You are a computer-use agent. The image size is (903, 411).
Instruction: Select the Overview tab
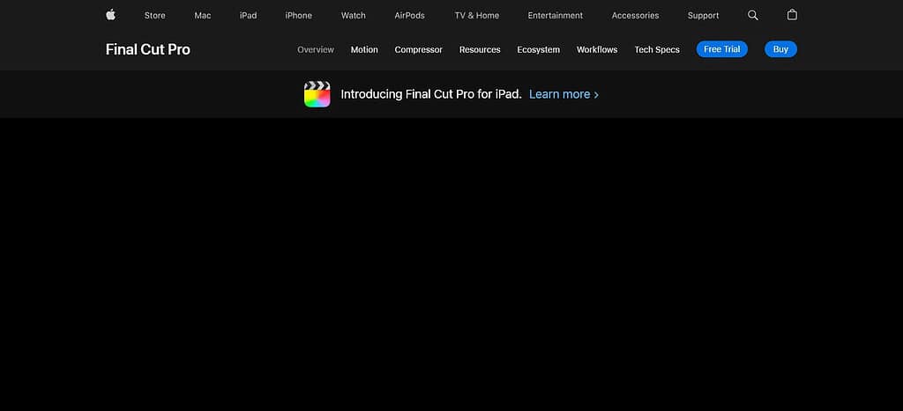point(316,49)
